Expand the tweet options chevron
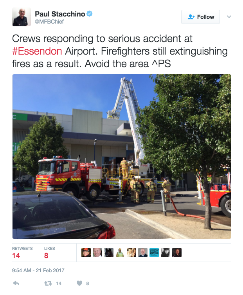Viewport: 243px width, 295px height. 229,17
